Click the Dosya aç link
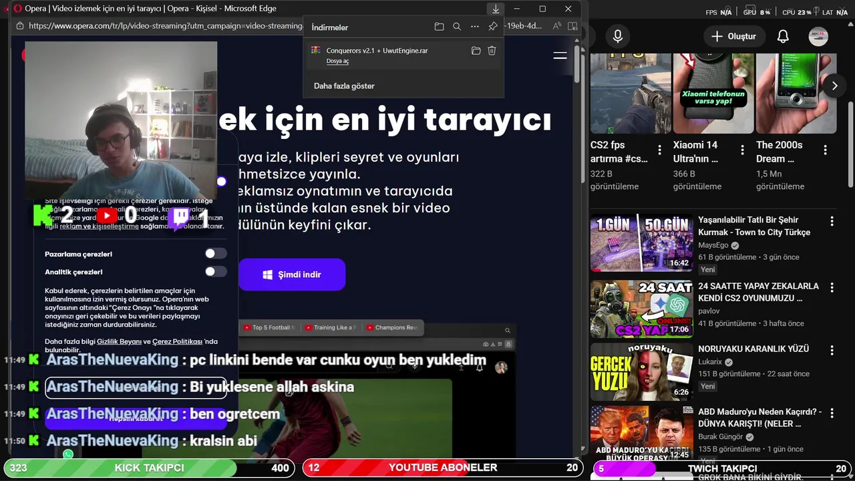The height and width of the screenshot is (481, 855). point(337,61)
